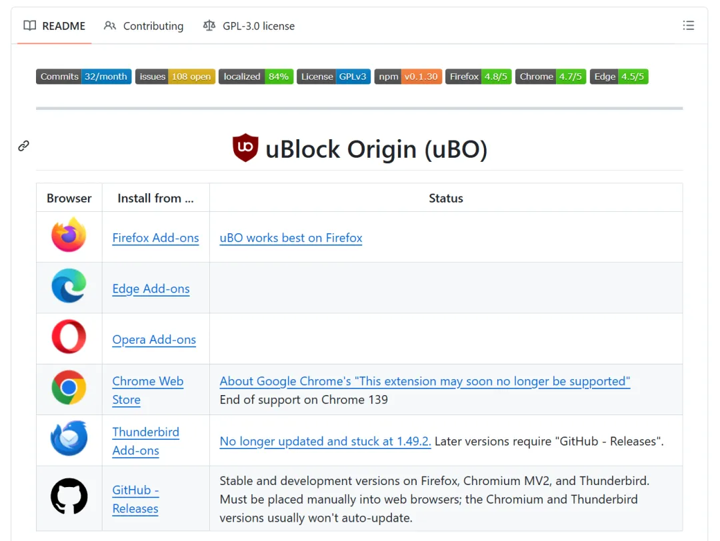This screenshot has height=541, width=720.
Task: Click the issues 108 open badge
Action: (x=175, y=77)
